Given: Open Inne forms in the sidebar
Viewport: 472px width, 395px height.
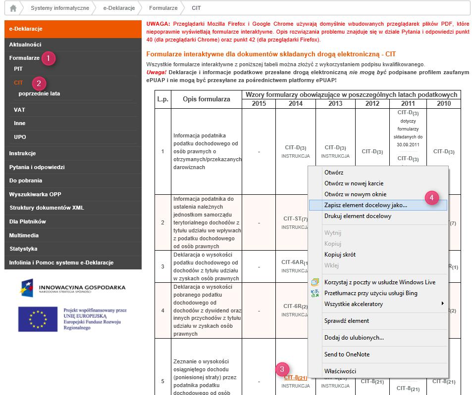Looking at the screenshot, I should [20, 123].
